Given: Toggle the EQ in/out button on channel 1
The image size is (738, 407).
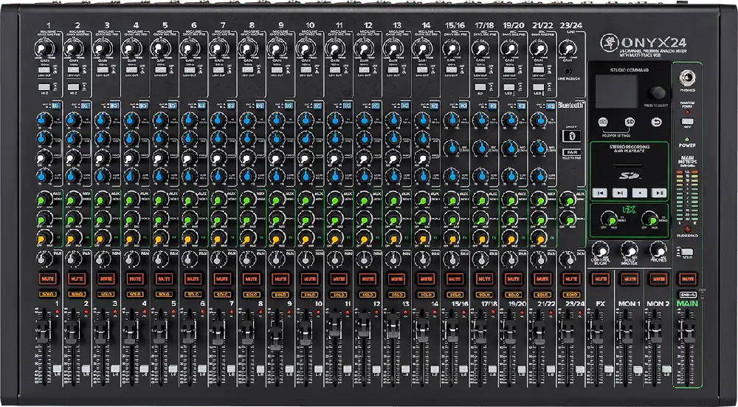Looking at the screenshot, I should coord(57,106).
